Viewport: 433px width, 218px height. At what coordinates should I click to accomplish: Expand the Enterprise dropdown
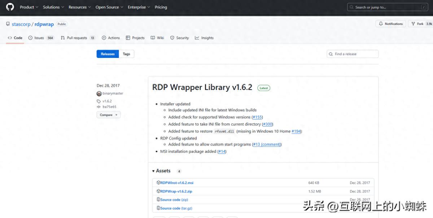pos(139,7)
